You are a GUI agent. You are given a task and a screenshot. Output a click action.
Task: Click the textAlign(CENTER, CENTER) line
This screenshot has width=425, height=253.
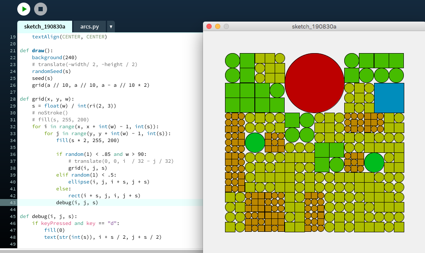click(69, 37)
